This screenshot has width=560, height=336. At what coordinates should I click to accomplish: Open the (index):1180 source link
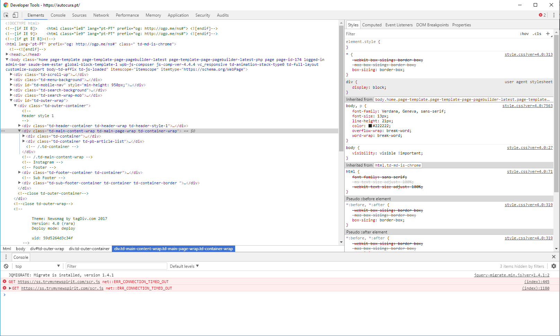pos(536,288)
